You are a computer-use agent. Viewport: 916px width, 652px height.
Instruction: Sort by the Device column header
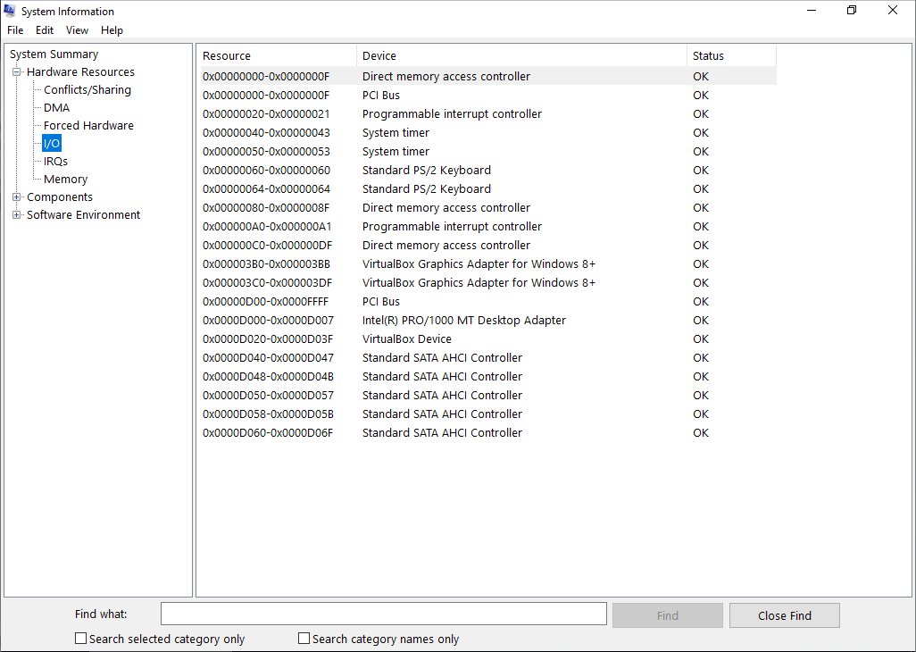(x=521, y=55)
